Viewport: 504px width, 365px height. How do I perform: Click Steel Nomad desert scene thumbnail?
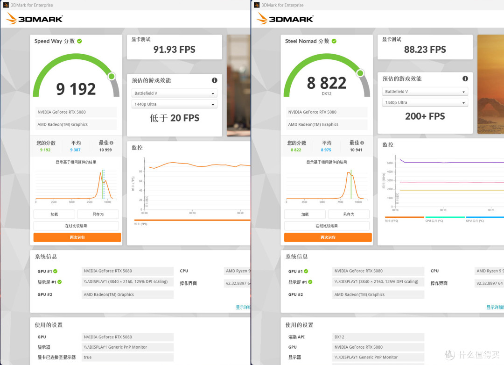tap(490, 84)
